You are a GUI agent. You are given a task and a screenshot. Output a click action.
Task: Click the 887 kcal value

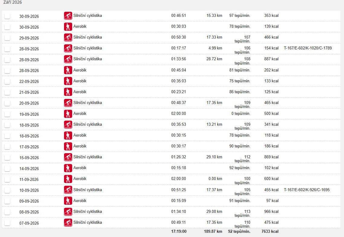click(x=272, y=59)
